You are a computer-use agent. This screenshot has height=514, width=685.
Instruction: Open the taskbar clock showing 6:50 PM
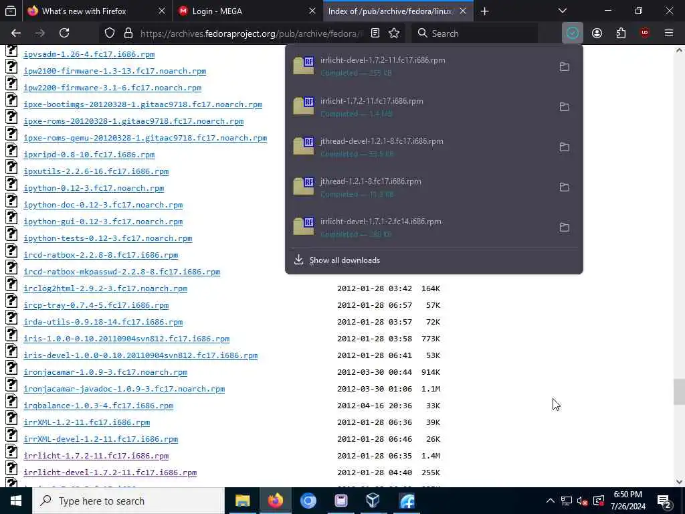[627, 501]
